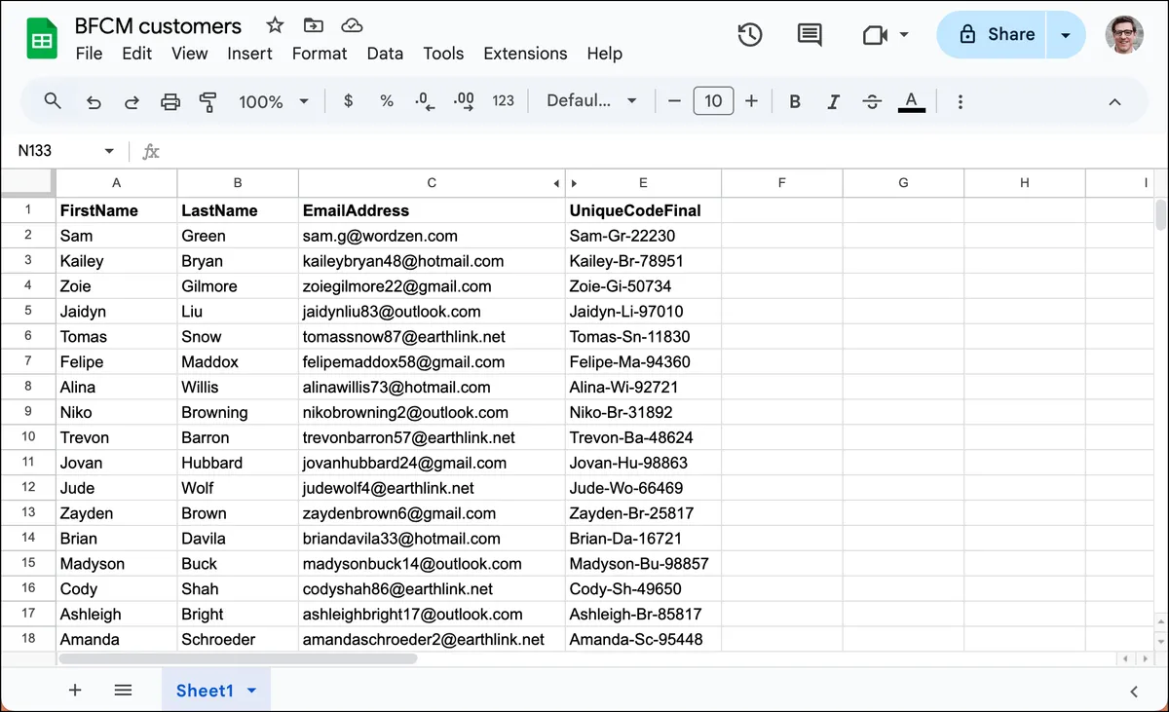
Task: Hide the toolbar menus with chevron
Action: pyautogui.click(x=1115, y=101)
